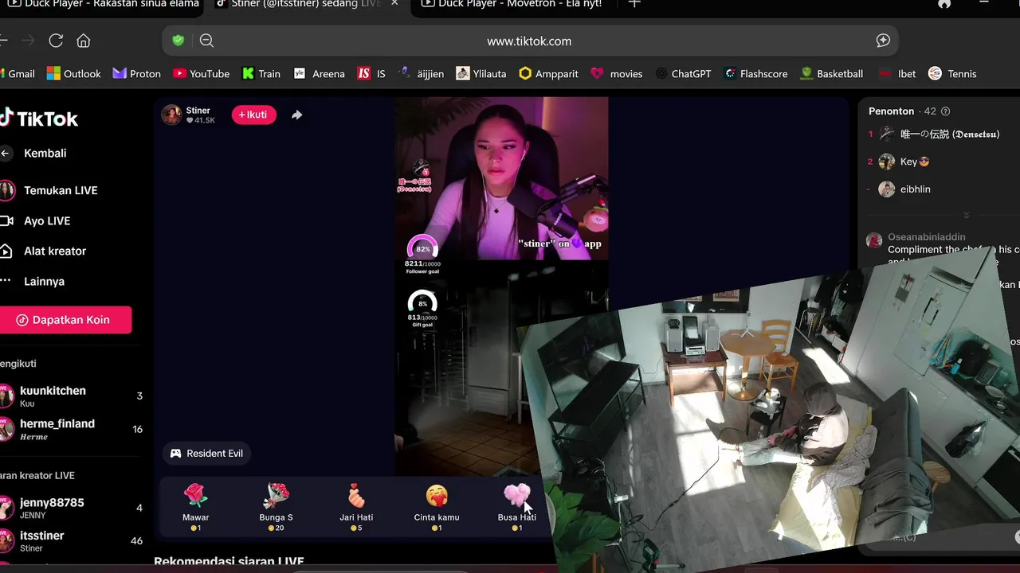The image size is (1020, 573).
Task: Open the äijjien bookmark
Action: [x=421, y=73]
